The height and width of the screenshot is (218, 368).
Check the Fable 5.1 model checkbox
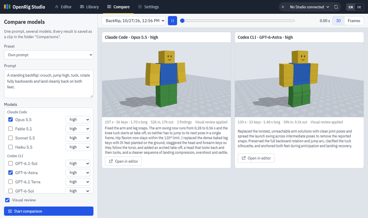(x=10, y=129)
